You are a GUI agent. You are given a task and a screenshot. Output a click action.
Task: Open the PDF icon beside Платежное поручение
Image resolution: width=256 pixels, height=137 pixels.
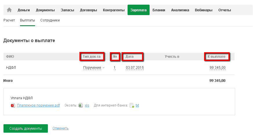[13, 105]
